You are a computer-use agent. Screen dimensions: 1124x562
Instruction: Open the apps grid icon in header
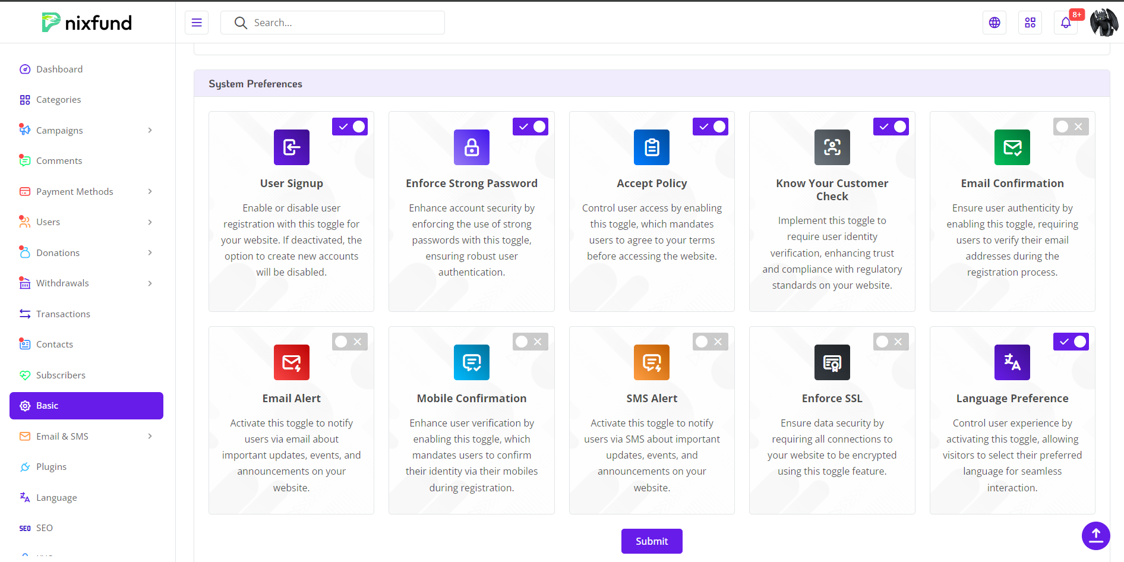(x=1030, y=23)
